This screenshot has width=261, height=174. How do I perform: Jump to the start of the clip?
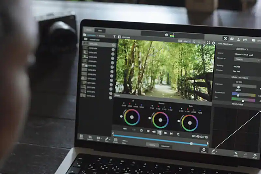pos(148,131)
